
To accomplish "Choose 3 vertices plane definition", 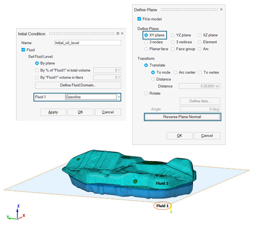I will click(x=173, y=42).
